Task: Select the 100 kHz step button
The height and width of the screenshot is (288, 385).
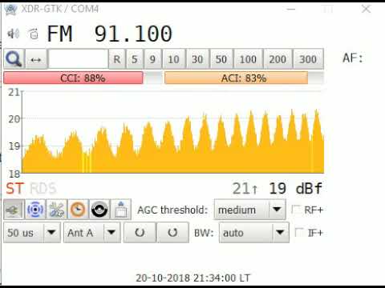Action: click(x=248, y=59)
